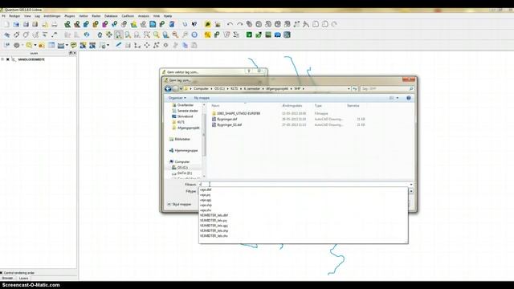Open the Rediger menu
The height and width of the screenshot is (289, 514).
[14, 16]
